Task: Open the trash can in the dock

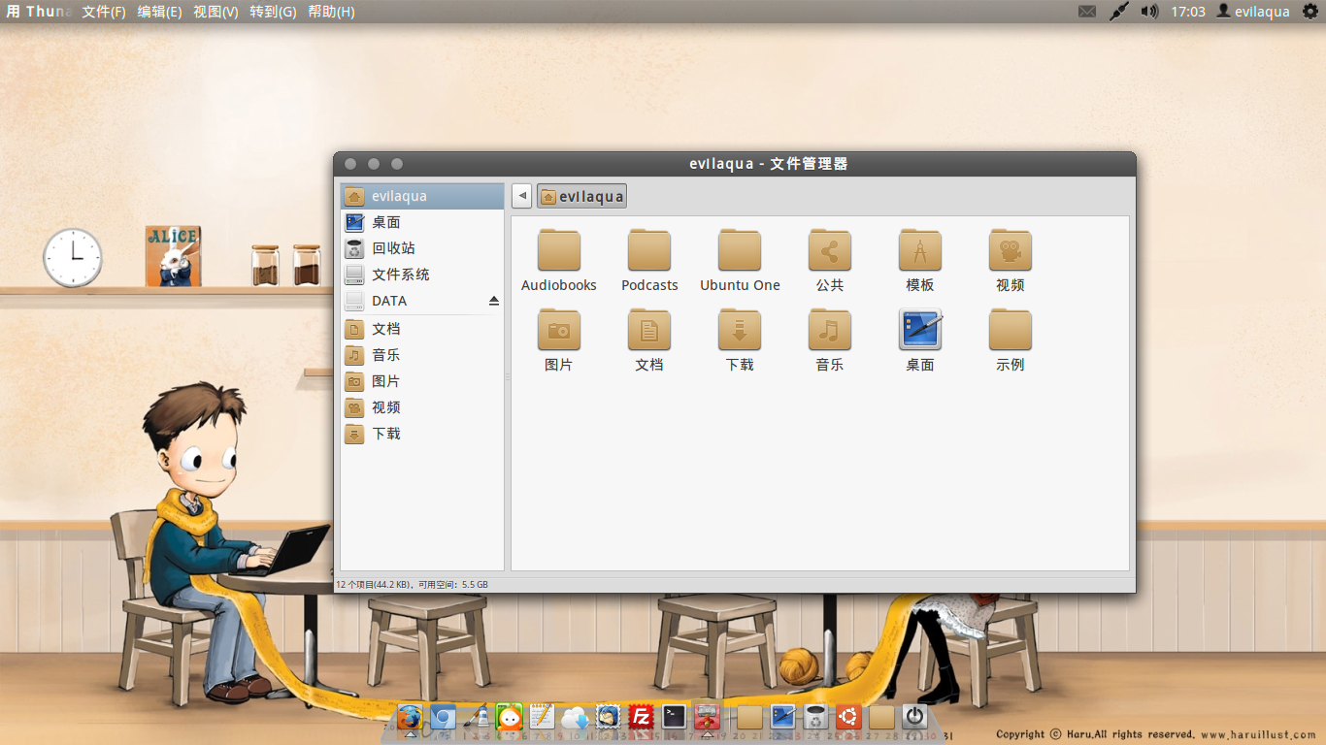Action: click(816, 718)
